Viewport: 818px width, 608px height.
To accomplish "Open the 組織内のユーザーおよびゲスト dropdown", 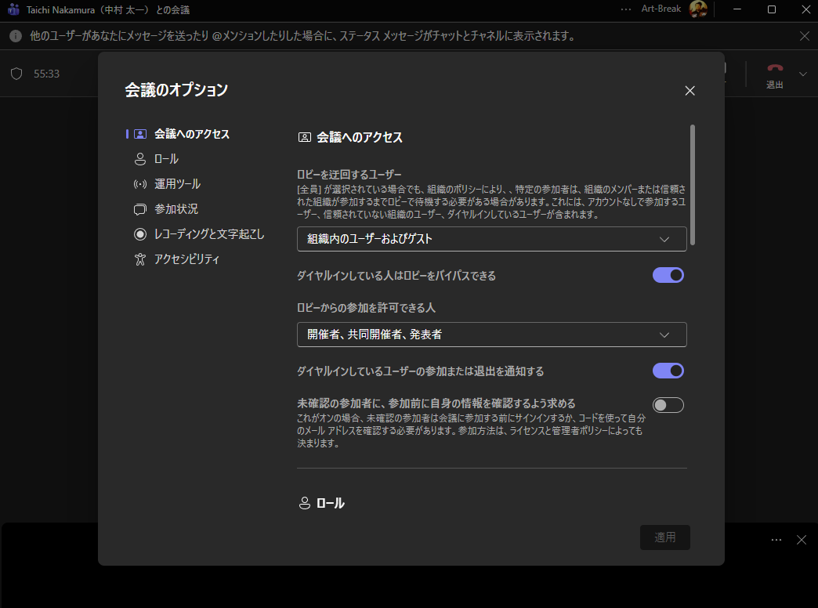I will tap(491, 239).
